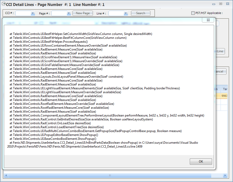Maximize the CCI Detail Lines window
The height and width of the screenshot is (182, 233).
[x=221, y=4]
